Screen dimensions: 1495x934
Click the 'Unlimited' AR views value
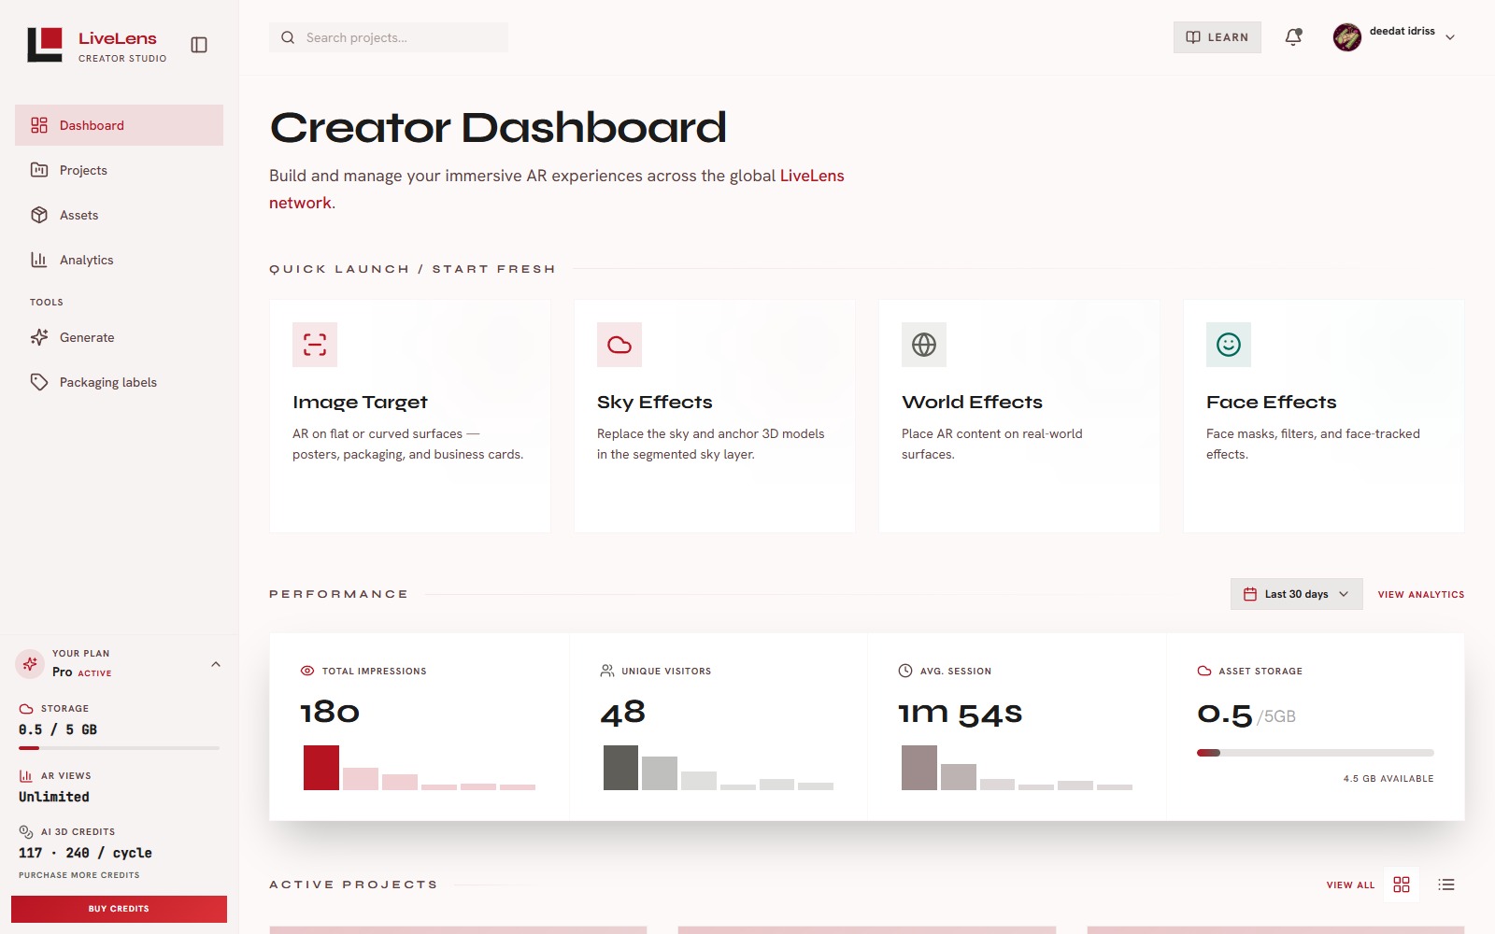[x=54, y=797]
